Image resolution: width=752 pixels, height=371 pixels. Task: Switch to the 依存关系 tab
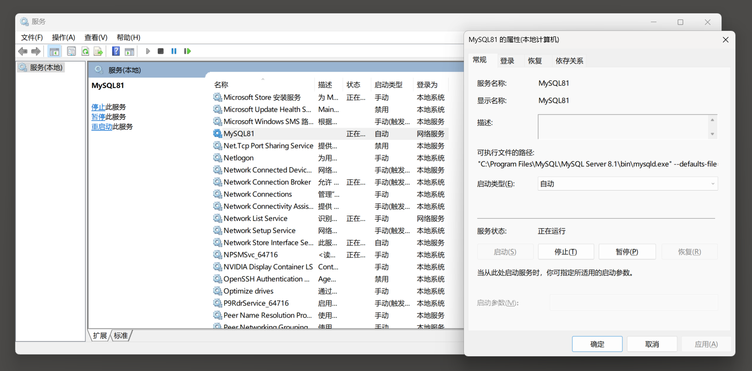tap(569, 61)
